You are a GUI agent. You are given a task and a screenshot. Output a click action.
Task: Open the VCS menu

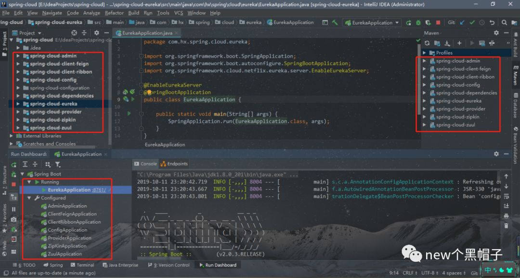[179, 13]
